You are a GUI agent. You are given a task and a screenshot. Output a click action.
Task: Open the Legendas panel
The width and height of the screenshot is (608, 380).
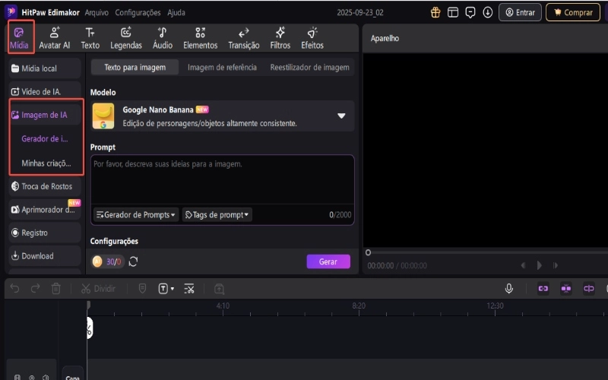point(126,37)
